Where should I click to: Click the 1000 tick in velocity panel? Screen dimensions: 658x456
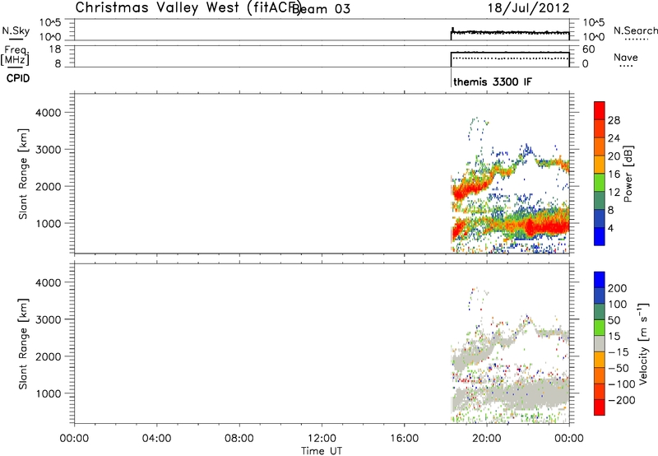48,394
